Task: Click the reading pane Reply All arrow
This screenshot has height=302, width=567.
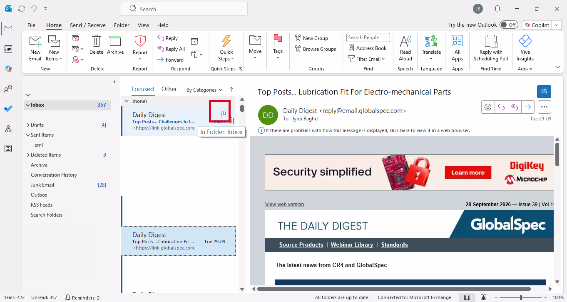Action: click(515, 107)
